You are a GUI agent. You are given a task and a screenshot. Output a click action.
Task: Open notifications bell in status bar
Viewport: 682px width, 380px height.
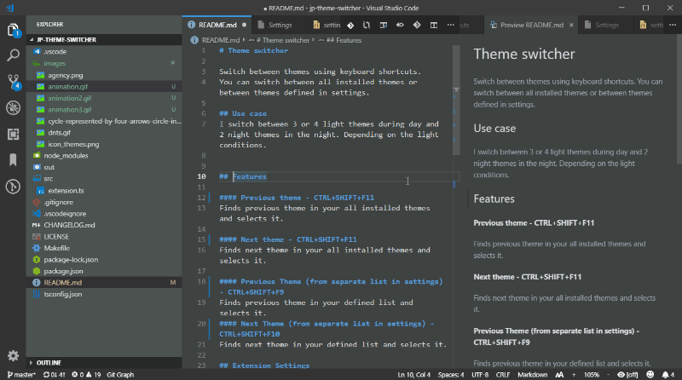(668, 375)
